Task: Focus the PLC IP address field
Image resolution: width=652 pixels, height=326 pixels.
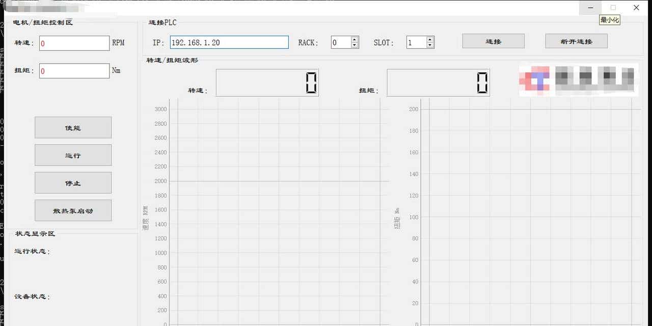Action: click(x=229, y=42)
